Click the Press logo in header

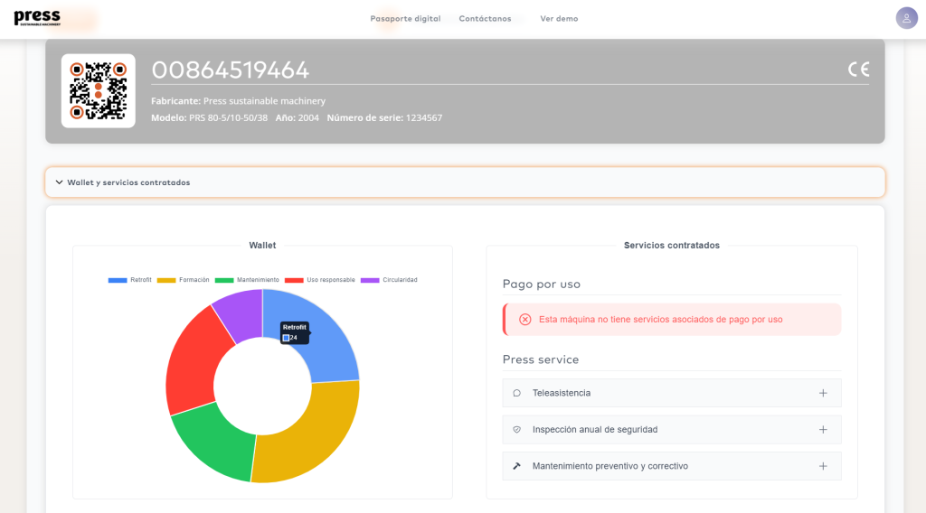[x=37, y=17]
